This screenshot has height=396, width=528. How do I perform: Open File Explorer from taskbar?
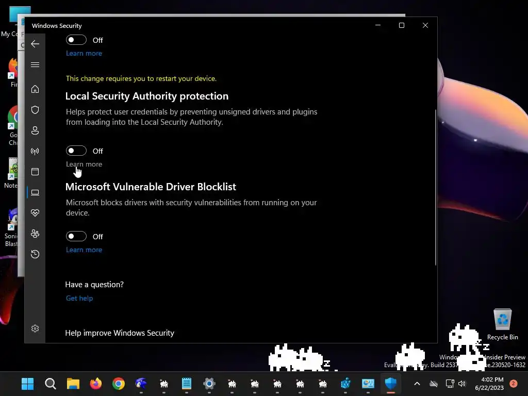point(73,384)
